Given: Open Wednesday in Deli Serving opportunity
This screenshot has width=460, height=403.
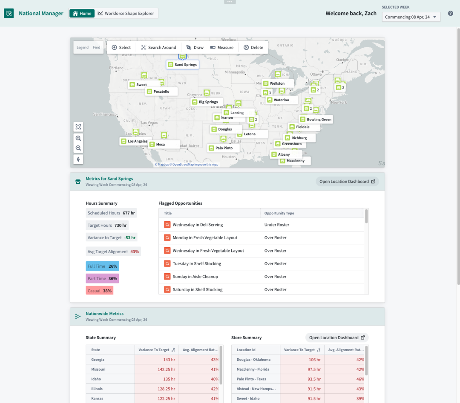Looking at the screenshot, I should [198, 225].
